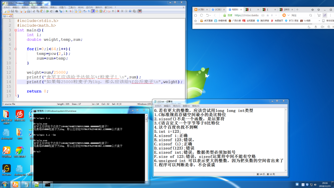Open the undo-close dropdown arrow in UC browser
Screen dimensions: 334x188
coord(210,15)
